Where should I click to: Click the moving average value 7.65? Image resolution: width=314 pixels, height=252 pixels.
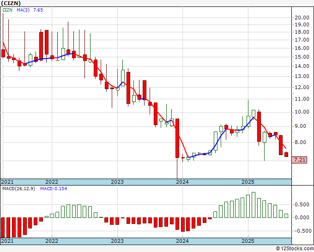[38, 10]
